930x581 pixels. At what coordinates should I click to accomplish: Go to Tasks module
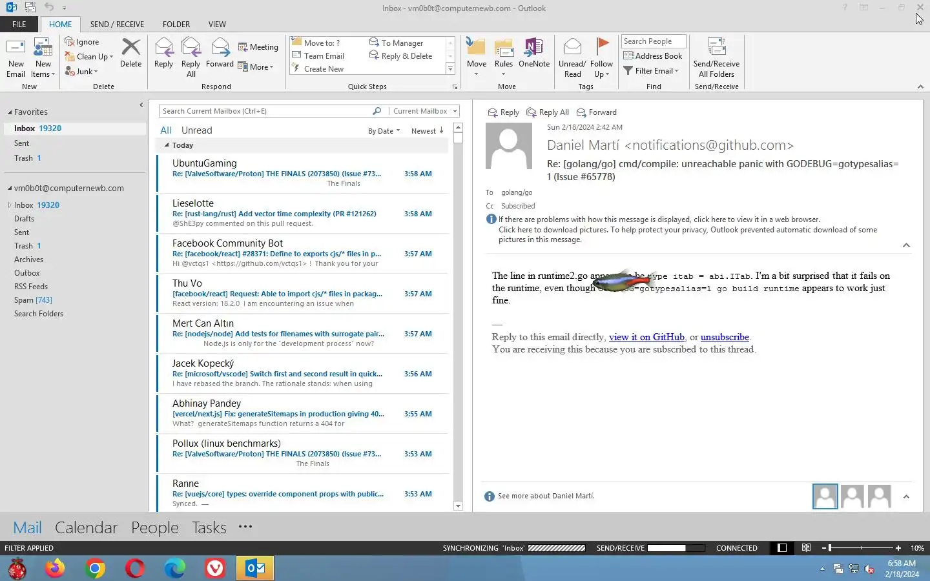pos(209,527)
